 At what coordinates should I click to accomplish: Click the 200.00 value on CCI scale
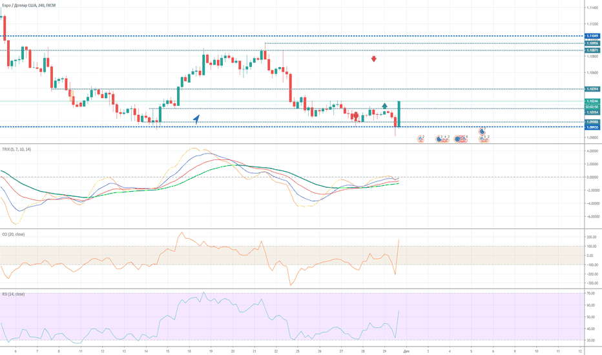tap(593, 237)
